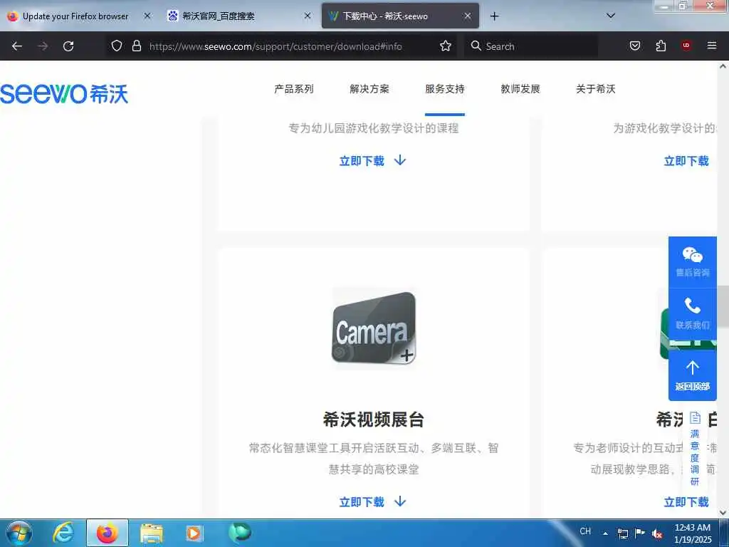729x547 pixels.
Task: View site security via the padlock icon
Action: click(136, 46)
